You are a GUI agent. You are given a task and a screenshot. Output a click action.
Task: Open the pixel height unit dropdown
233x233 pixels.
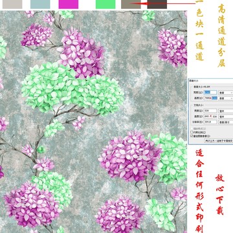tap(226, 98)
